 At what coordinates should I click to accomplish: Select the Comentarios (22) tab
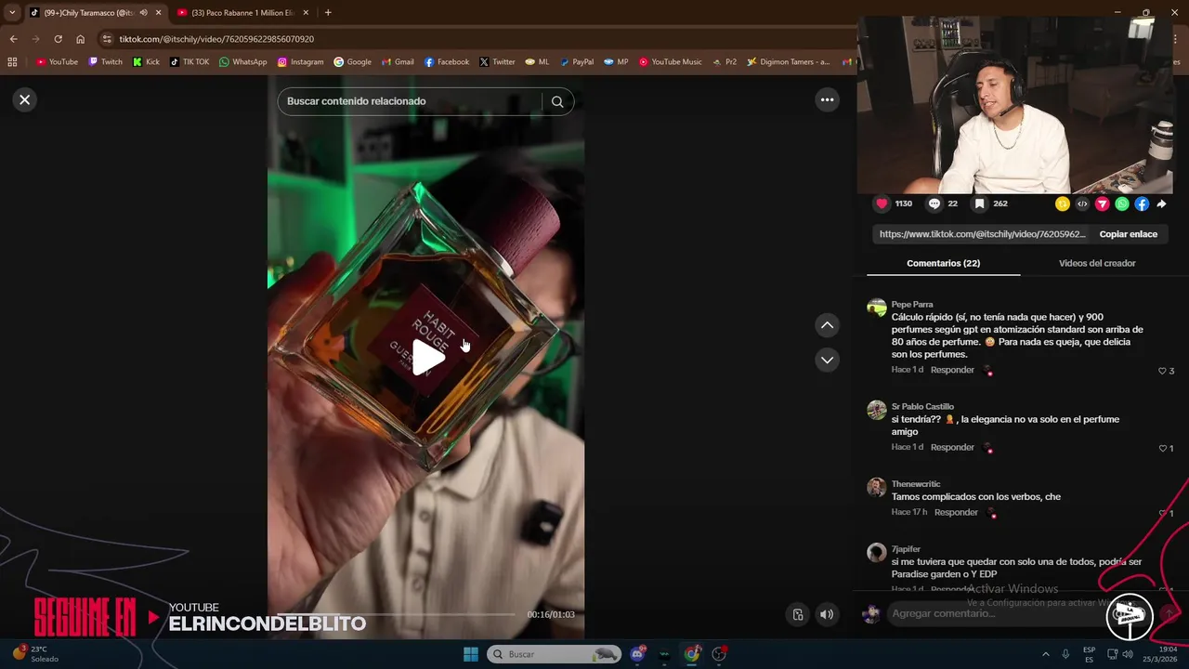[x=943, y=263]
